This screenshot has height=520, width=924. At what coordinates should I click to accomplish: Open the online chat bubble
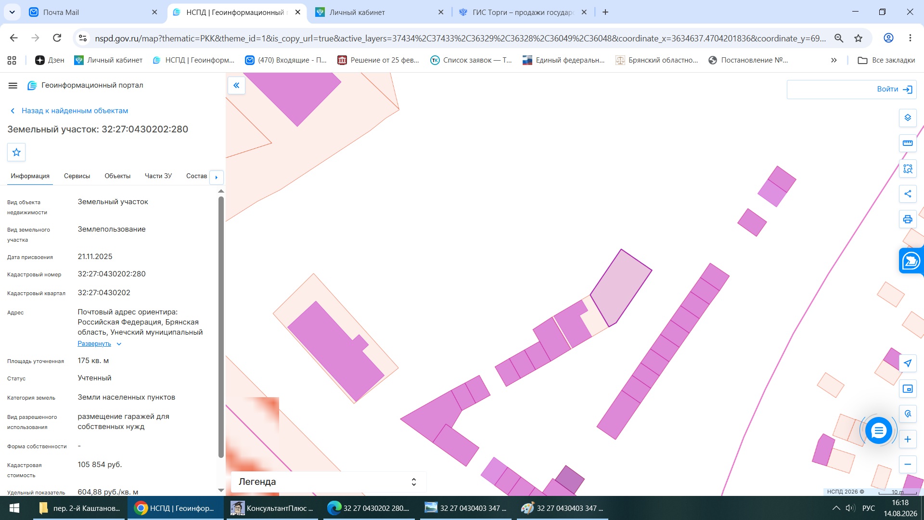(x=878, y=430)
